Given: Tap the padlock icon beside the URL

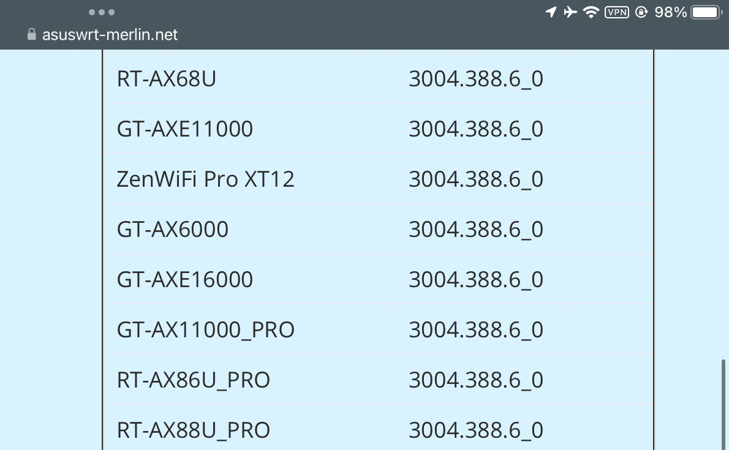Looking at the screenshot, I should coord(32,34).
